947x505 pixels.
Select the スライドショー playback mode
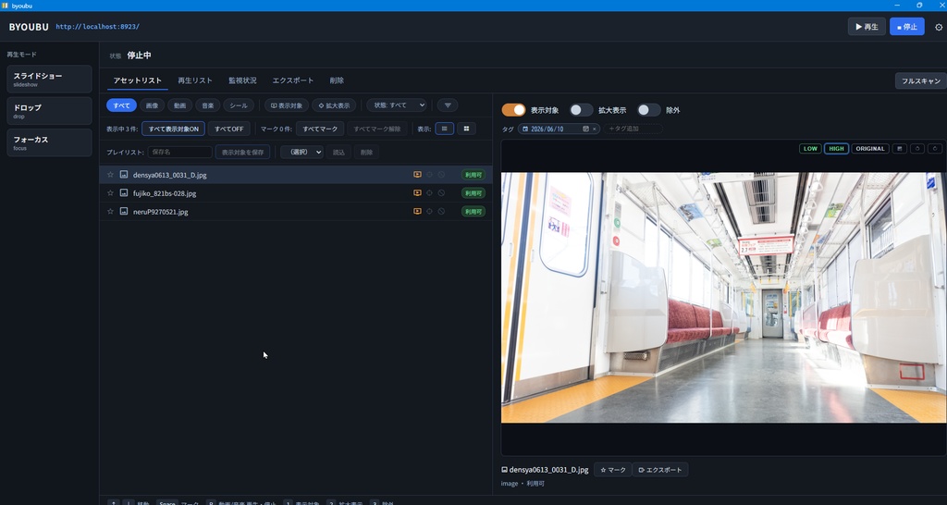point(50,80)
